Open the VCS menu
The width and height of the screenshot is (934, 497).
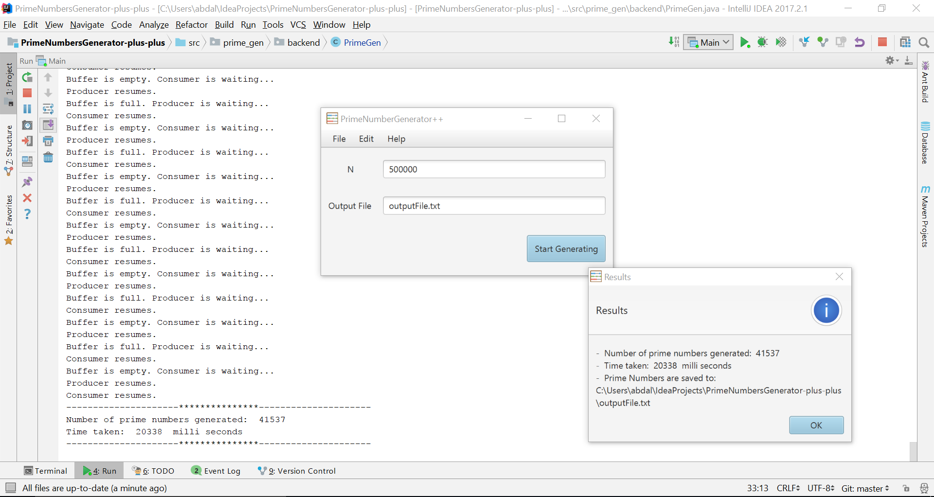[x=298, y=25]
